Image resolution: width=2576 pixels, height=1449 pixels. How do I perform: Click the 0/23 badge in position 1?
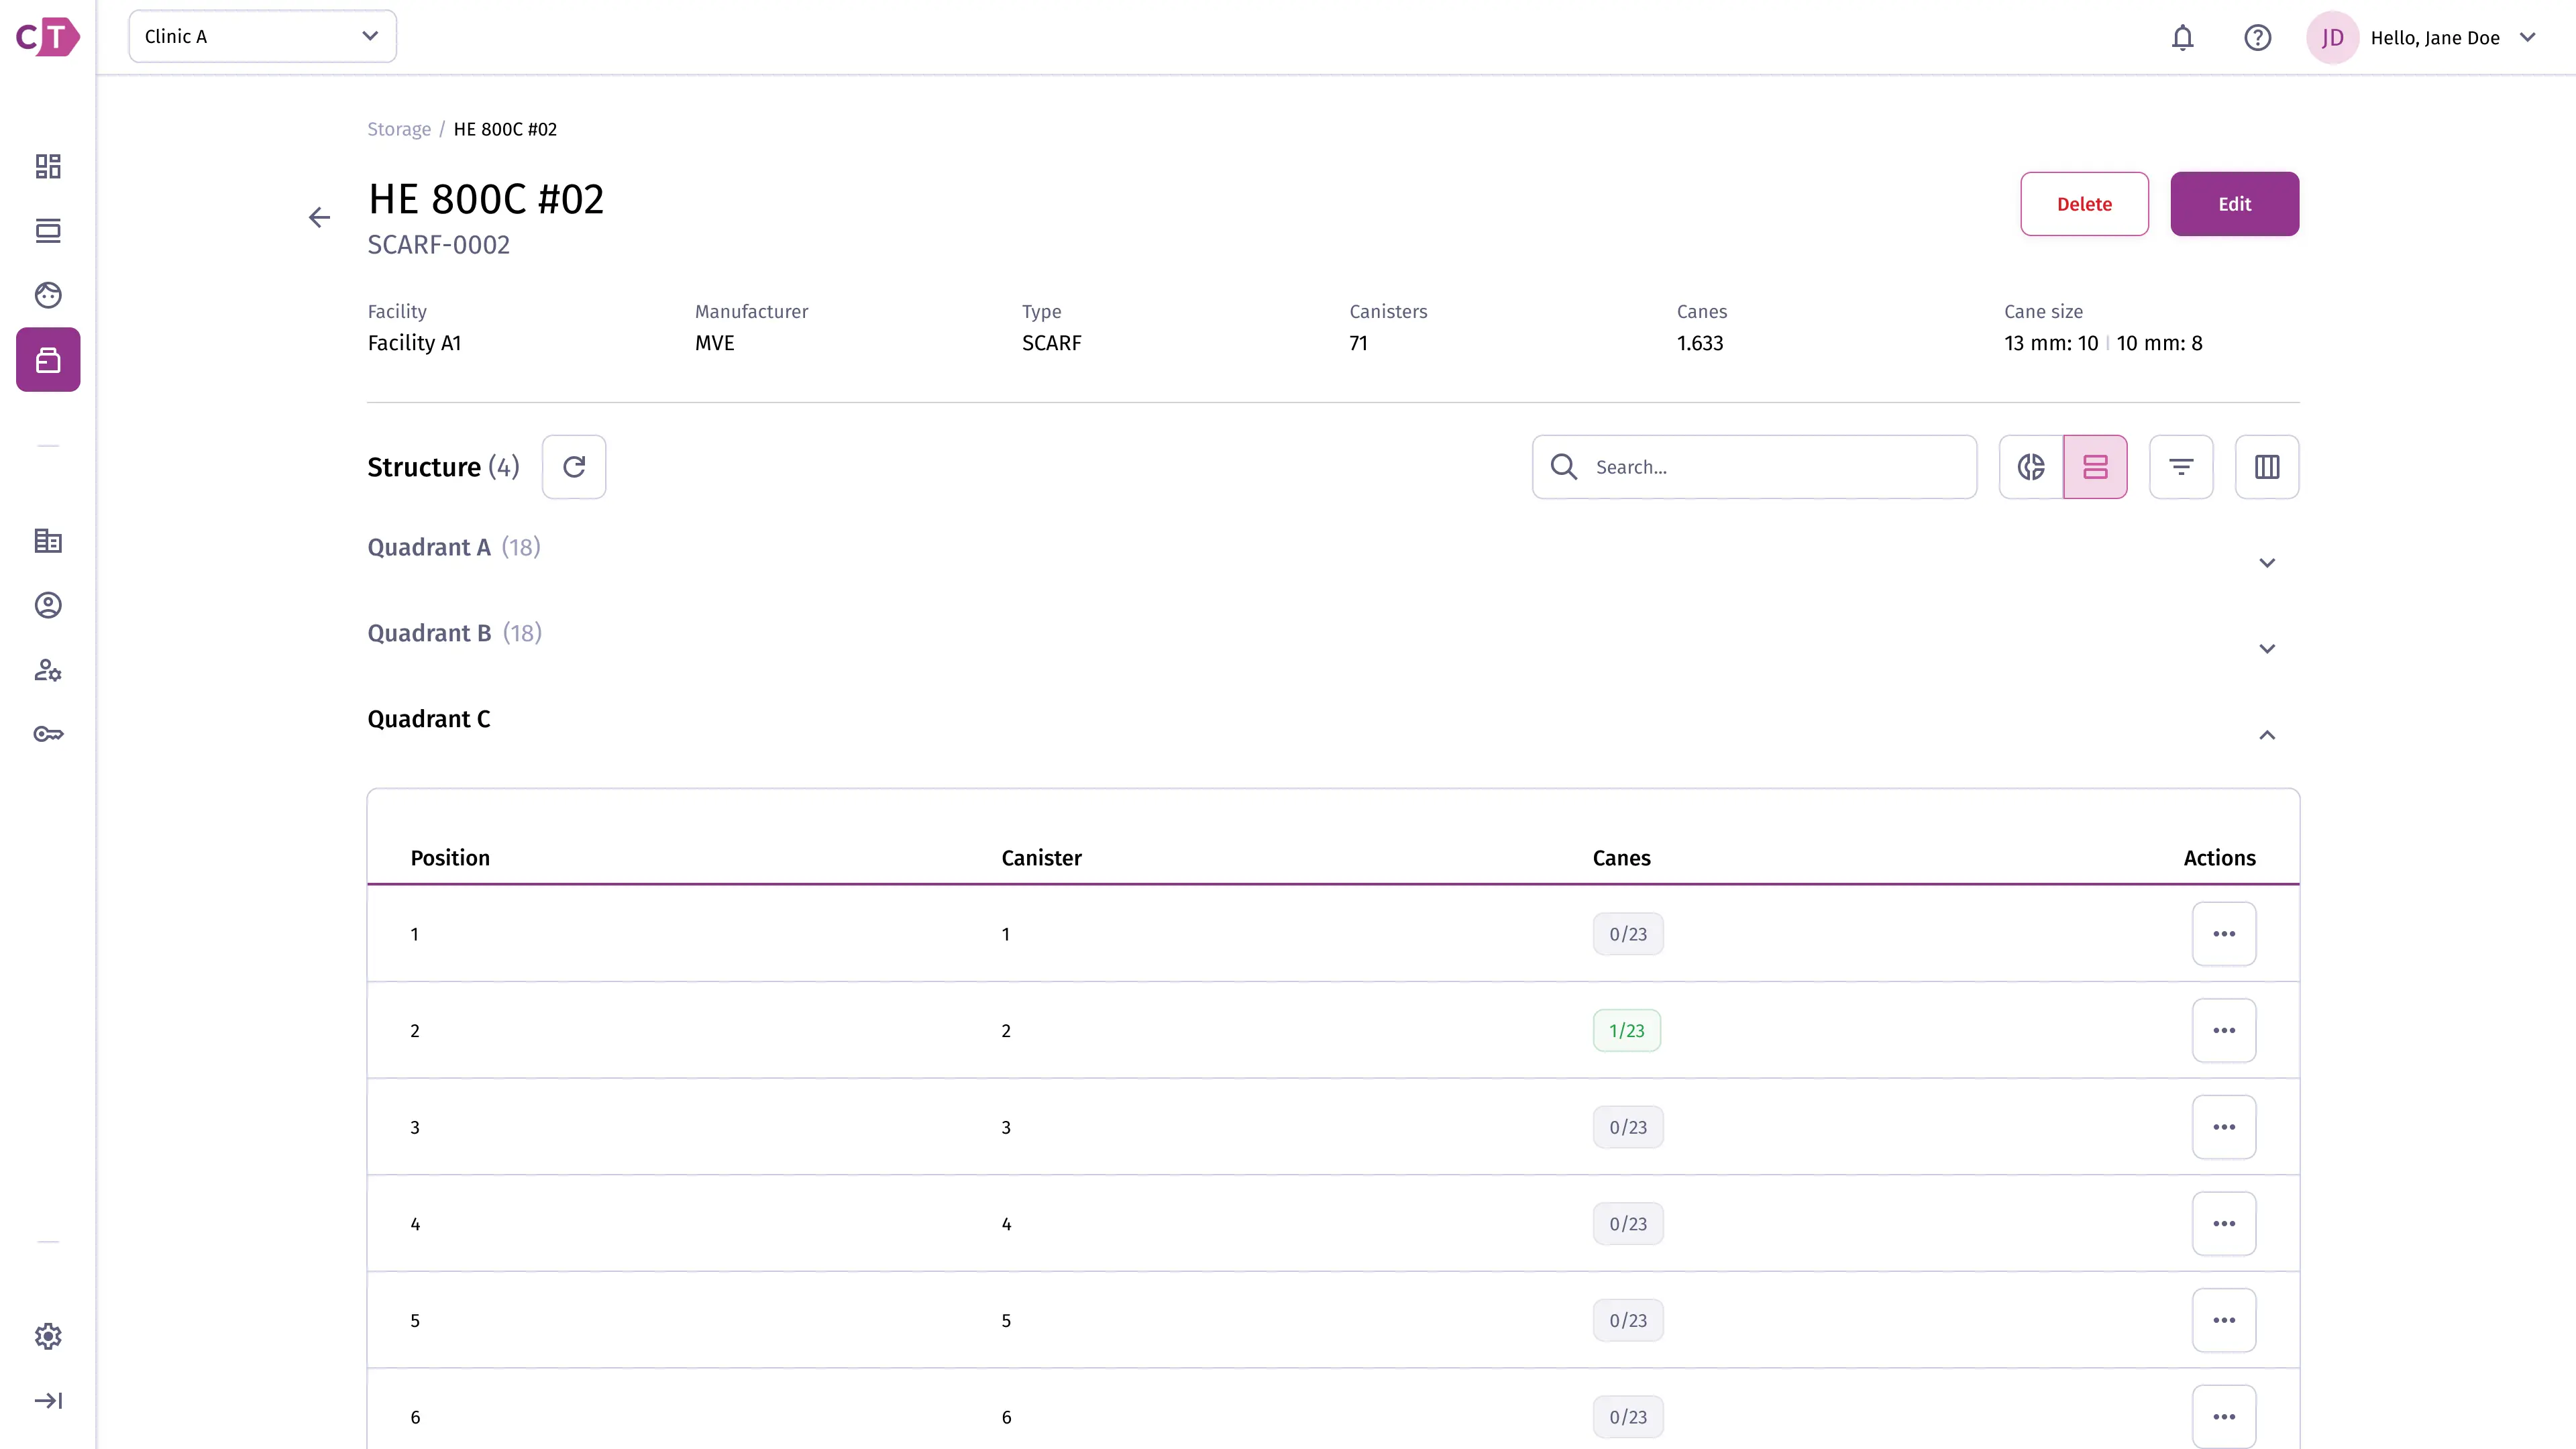(x=1628, y=934)
